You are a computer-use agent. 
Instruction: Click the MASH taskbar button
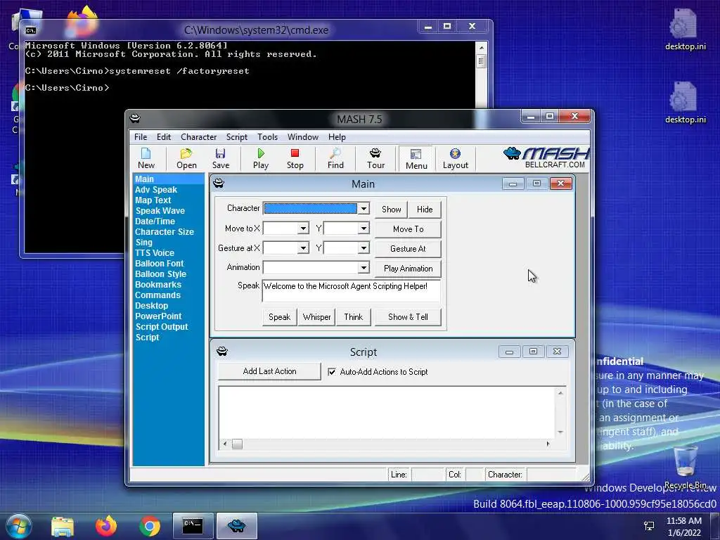coord(236,526)
